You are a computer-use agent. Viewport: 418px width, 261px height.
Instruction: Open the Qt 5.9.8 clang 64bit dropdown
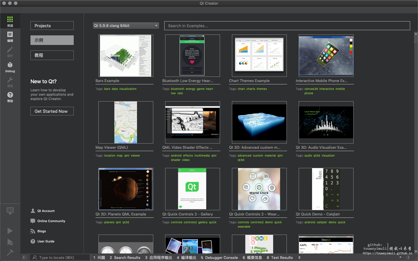126,26
